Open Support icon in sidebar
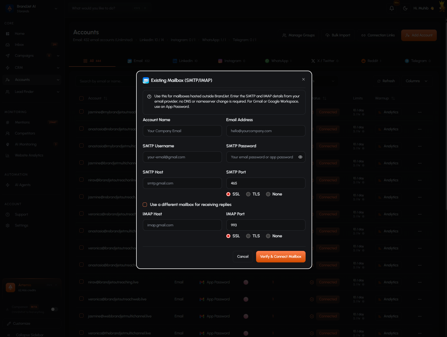 point(8,215)
